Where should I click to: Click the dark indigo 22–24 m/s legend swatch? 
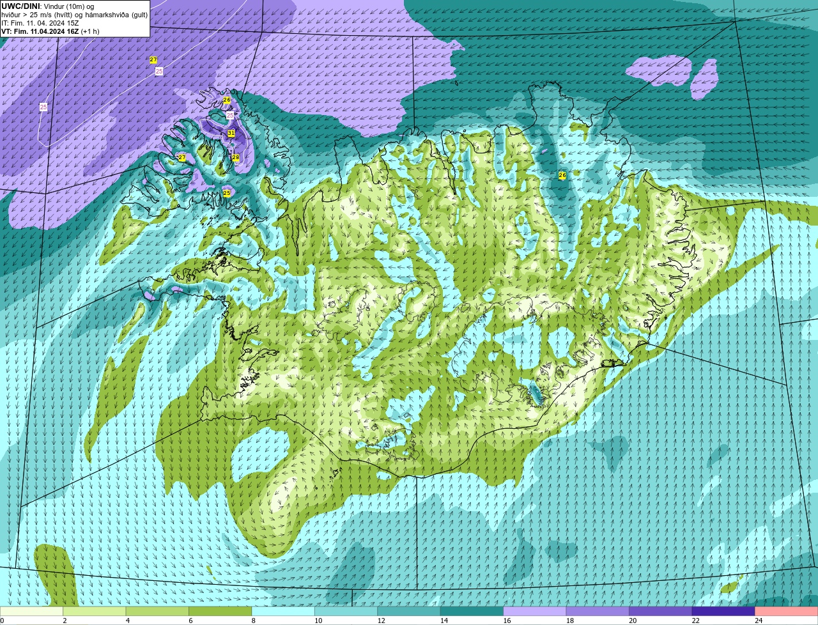(x=723, y=612)
